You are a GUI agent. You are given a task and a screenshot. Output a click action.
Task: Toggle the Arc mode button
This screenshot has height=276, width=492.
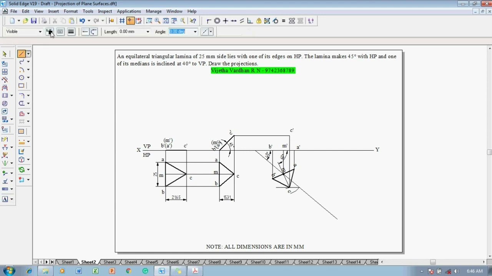(x=94, y=32)
